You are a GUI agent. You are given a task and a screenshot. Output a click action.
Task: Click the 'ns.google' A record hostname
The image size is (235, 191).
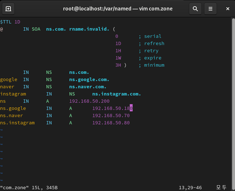tap(13, 108)
